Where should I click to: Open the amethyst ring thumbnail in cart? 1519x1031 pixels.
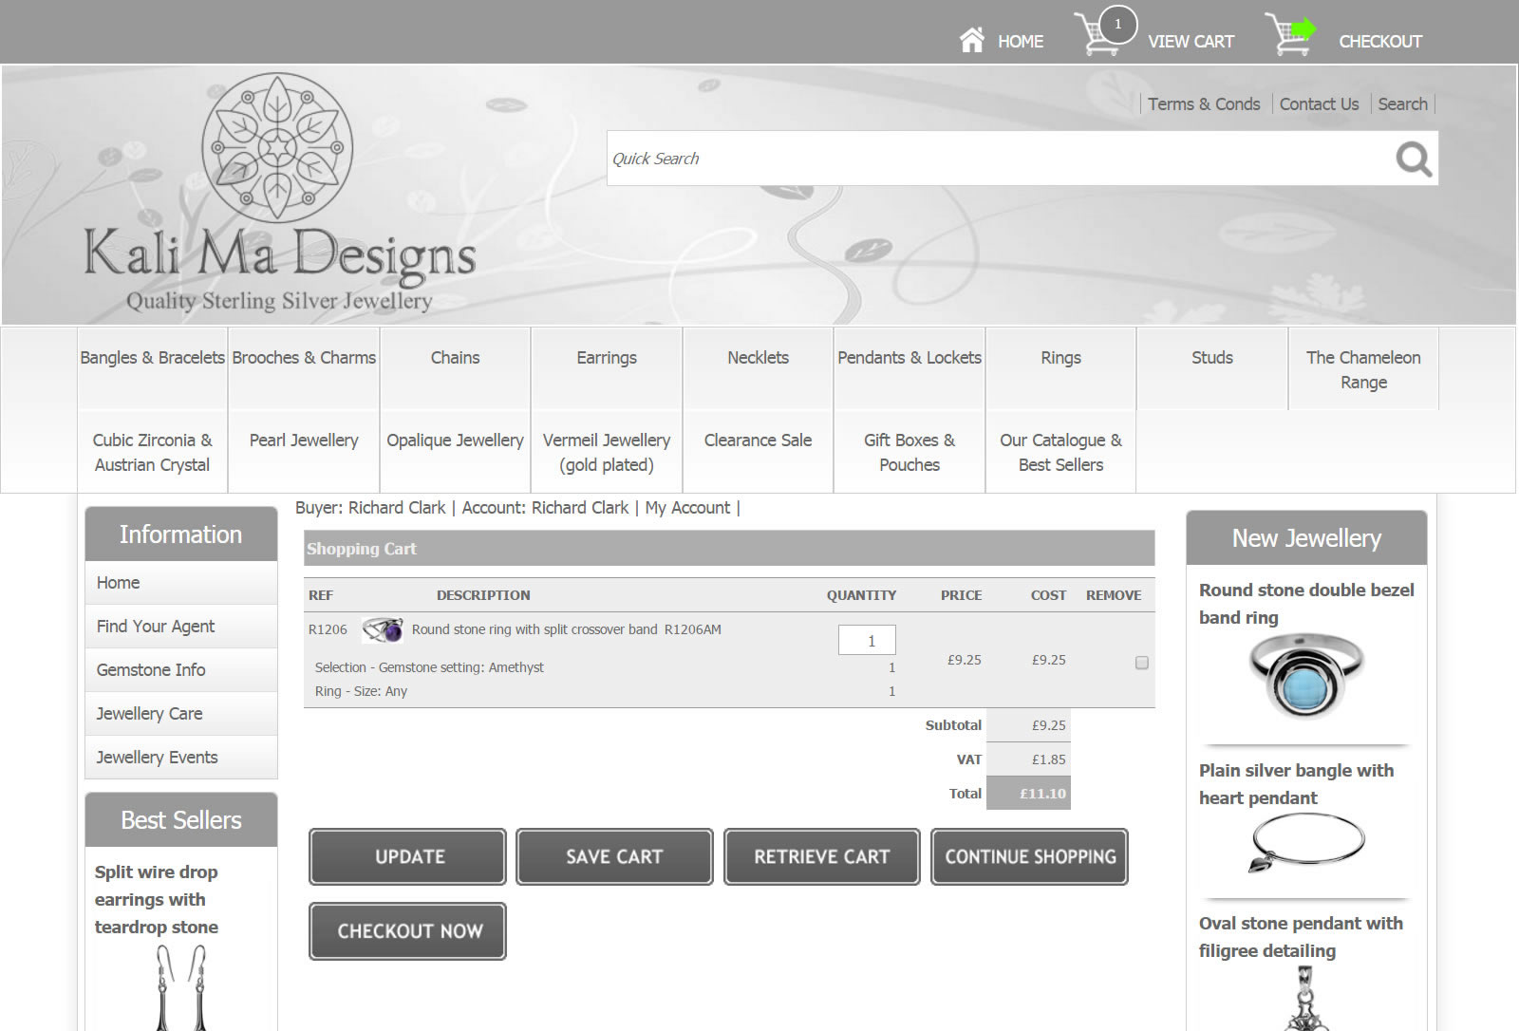point(383,630)
